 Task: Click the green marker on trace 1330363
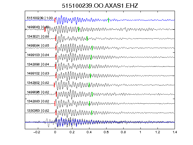92,113
